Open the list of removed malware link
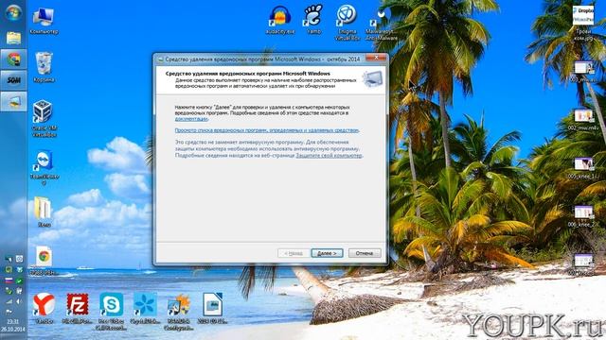The height and width of the screenshot is (340, 606). coord(267,130)
